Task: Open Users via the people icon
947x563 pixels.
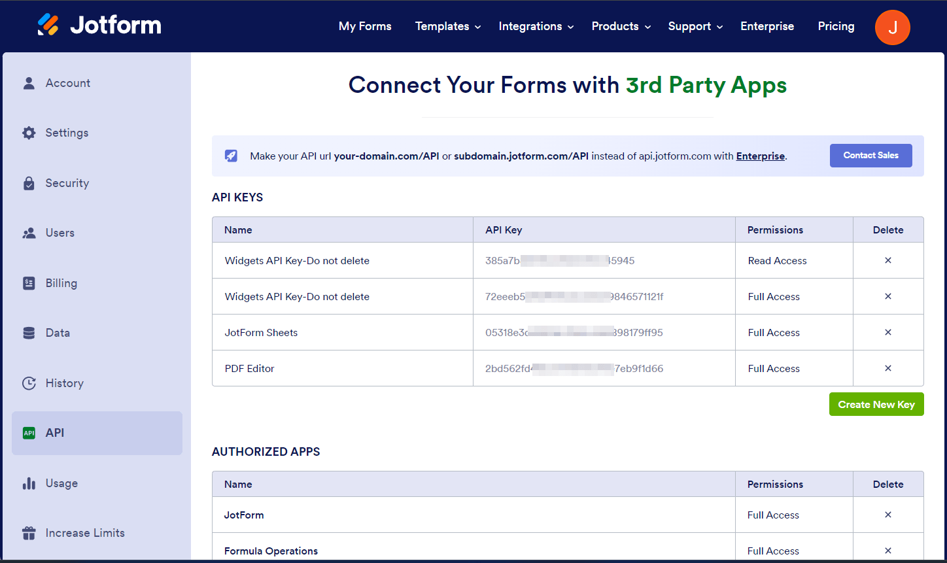Action: 29,233
